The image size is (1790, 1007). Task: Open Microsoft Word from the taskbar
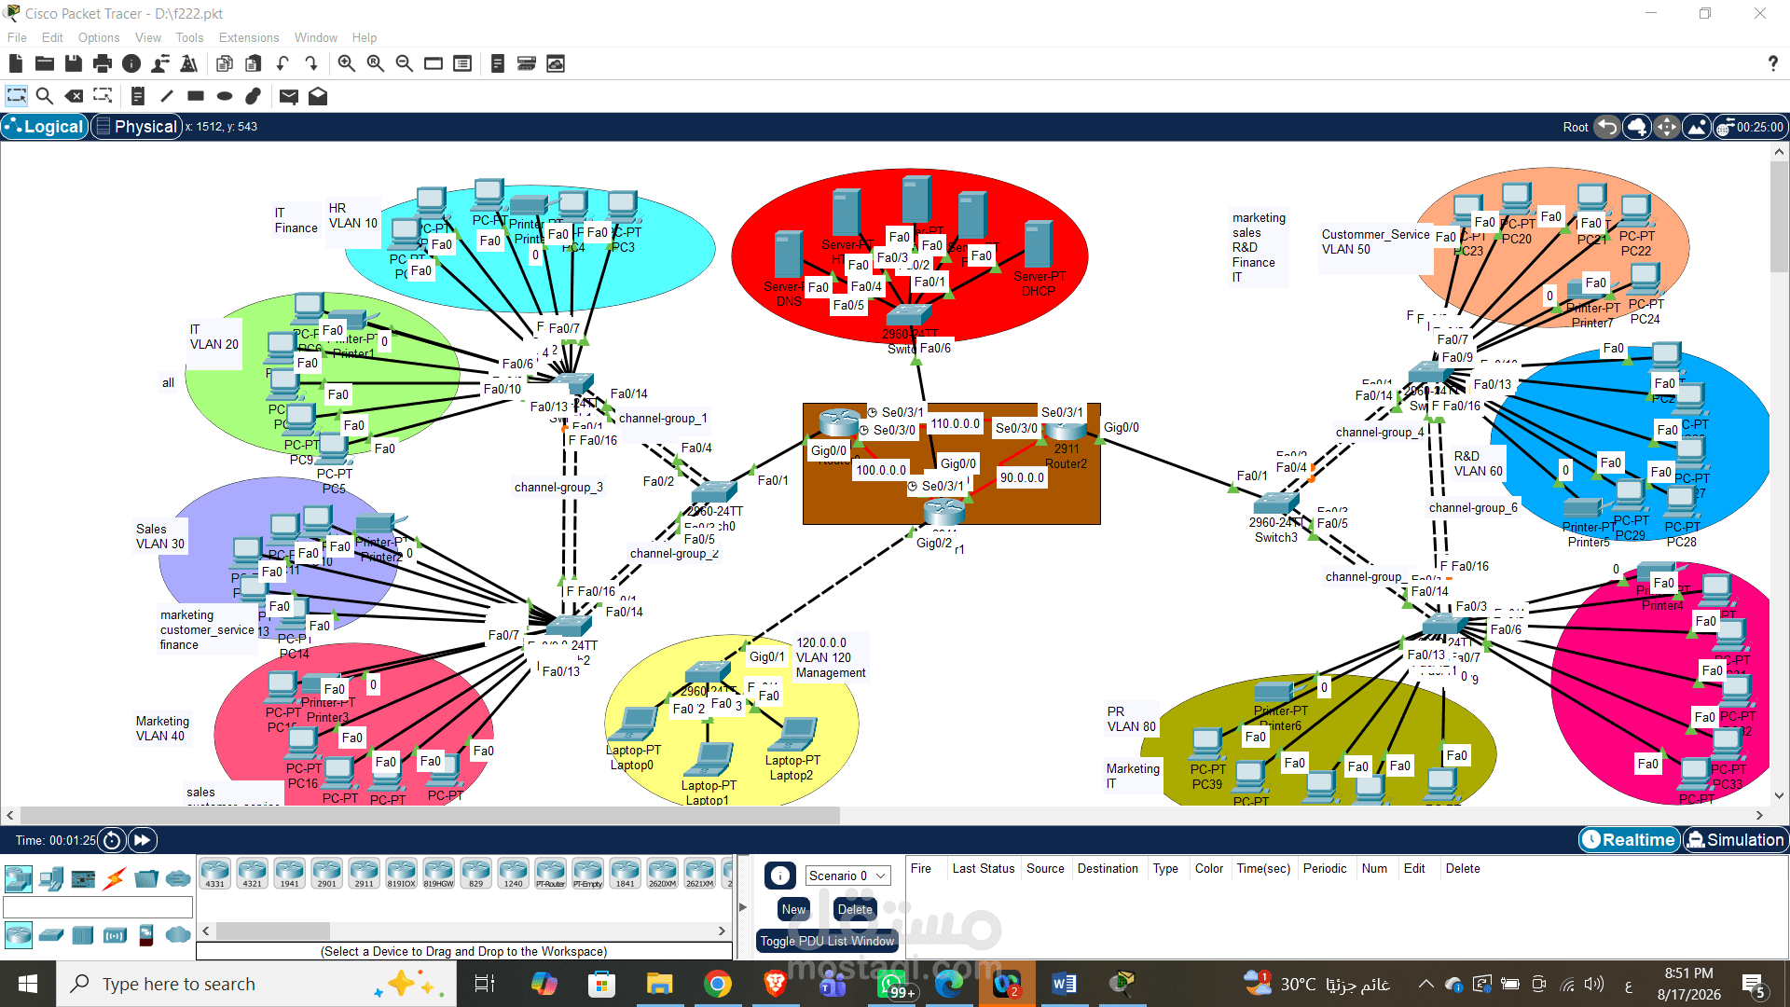[1064, 984]
